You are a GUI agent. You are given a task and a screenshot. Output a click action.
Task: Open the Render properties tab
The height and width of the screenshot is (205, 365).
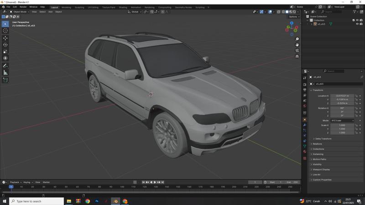[305, 85]
